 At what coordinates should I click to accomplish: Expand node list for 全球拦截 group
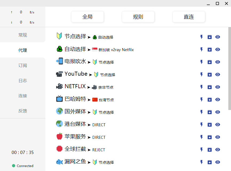pos(210,149)
